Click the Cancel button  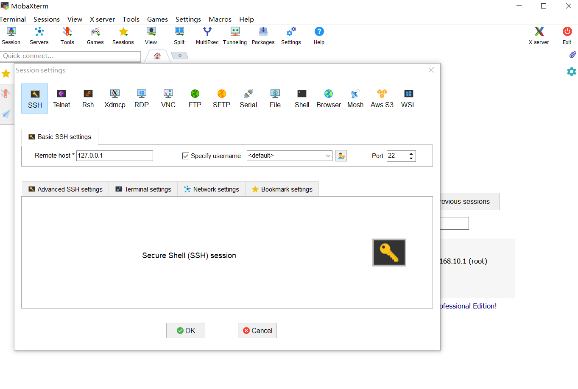(x=257, y=331)
